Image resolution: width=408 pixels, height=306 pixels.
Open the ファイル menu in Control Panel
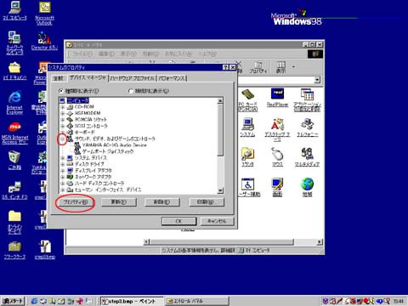82,54
